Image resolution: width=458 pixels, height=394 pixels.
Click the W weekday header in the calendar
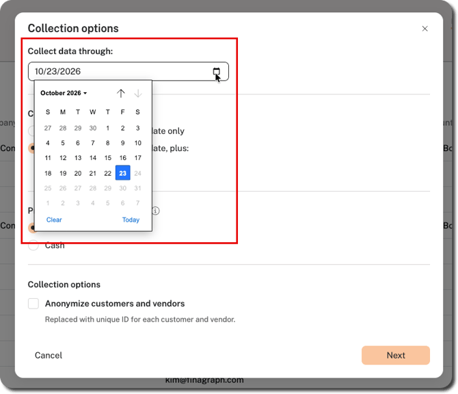93,112
